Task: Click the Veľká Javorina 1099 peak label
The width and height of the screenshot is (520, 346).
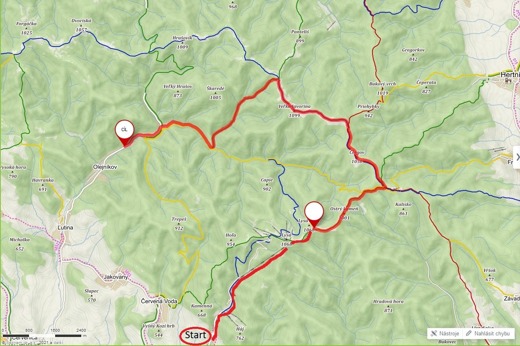Action: point(294,111)
